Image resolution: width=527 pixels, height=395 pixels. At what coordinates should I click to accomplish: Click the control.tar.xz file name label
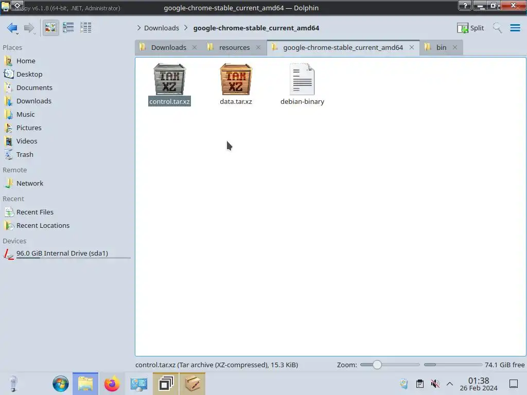pyautogui.click(x=169, y=101)
